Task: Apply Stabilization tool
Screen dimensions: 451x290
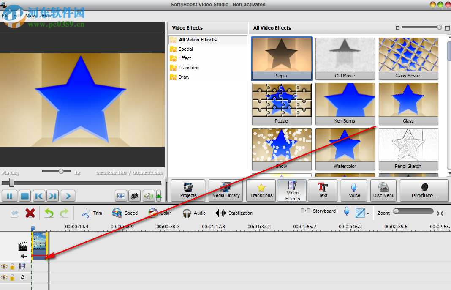Action: coord(234,213)
